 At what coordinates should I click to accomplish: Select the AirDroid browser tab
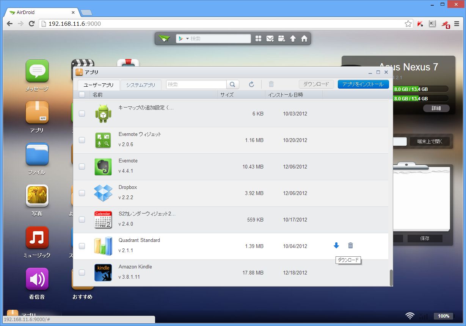42,12
